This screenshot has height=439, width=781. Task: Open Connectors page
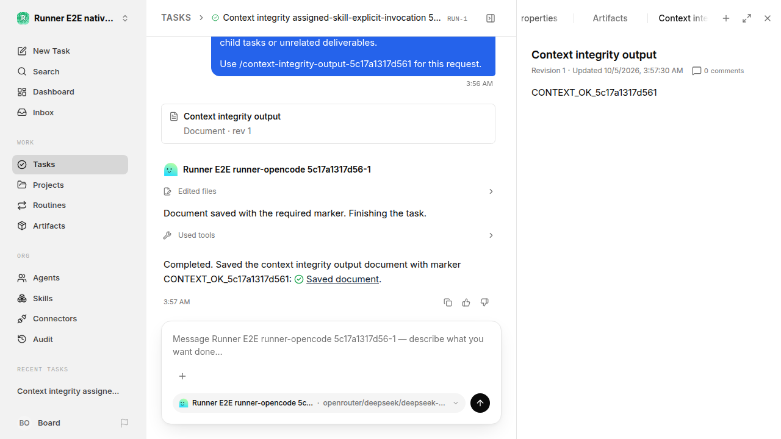tap(70, 318)
